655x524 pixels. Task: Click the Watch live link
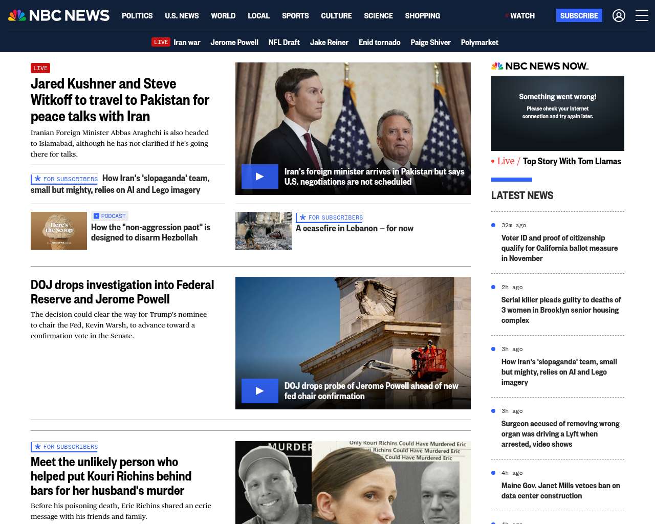tap(520, 16)
